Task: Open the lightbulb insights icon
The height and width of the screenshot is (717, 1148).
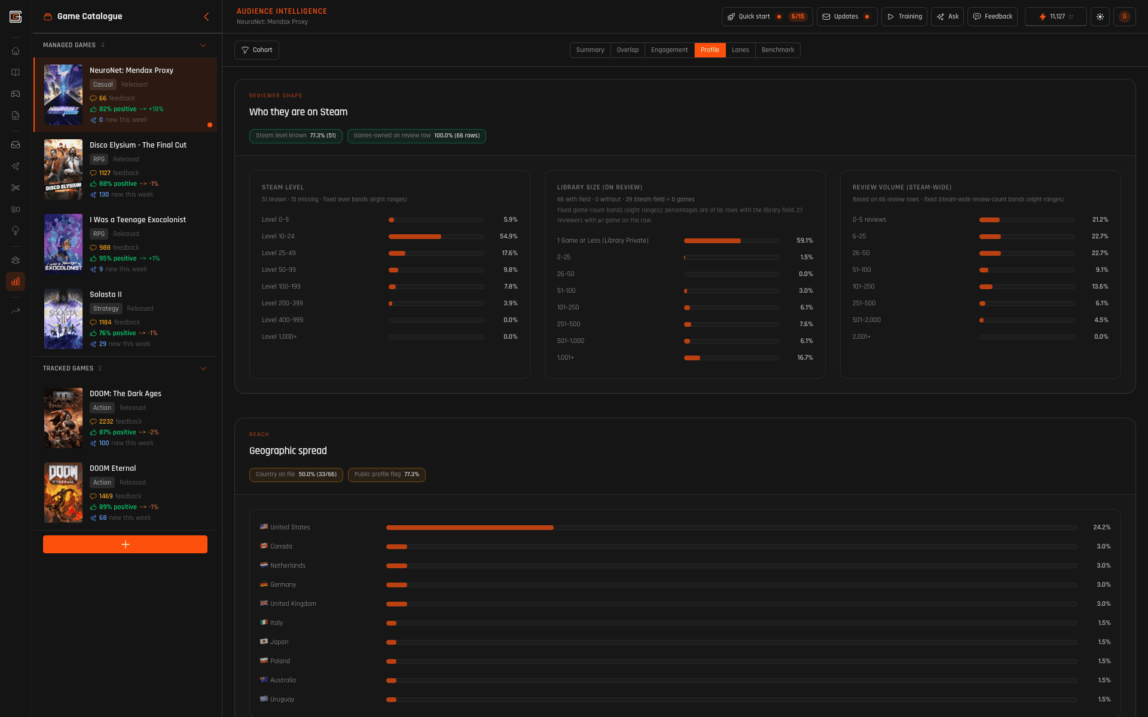Action: click(x=16, y=231)
